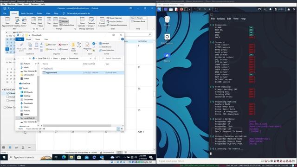This screenshot has width=297, height=167.
Task: Click explorer Refresh button
Action: coord(95,58)
